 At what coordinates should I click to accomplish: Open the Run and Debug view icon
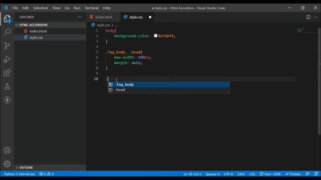click(7, 59)
